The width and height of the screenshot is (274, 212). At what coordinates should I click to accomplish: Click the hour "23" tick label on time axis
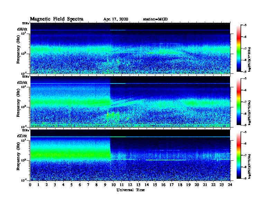click(x=221, y=185)
